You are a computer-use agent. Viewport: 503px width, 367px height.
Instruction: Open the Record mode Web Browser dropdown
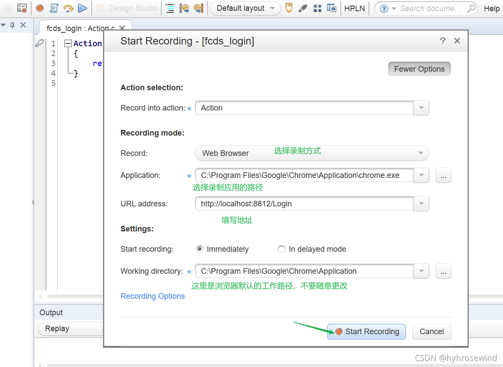[x=312, y=153]
